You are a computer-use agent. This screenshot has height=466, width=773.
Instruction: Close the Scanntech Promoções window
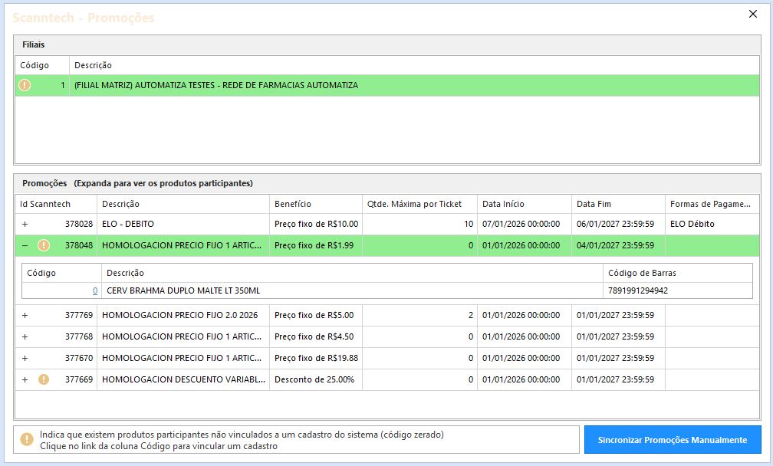(752, 14)
